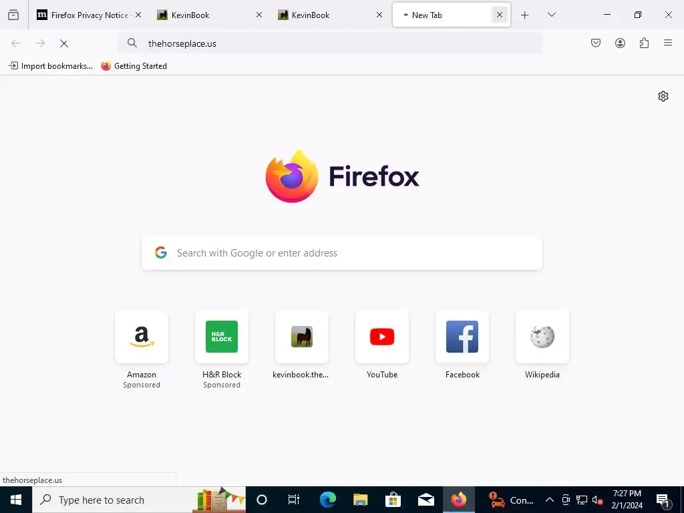Stop loading the page
The width and height of the screenshot is (684, 513).
pyautogui.click(x=63, y=43)
